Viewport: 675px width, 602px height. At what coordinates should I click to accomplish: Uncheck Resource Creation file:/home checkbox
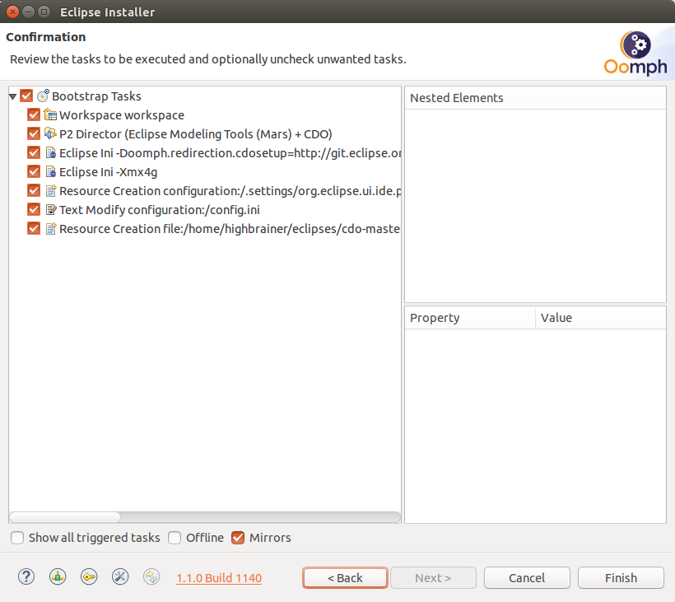(x=34, y=229)
